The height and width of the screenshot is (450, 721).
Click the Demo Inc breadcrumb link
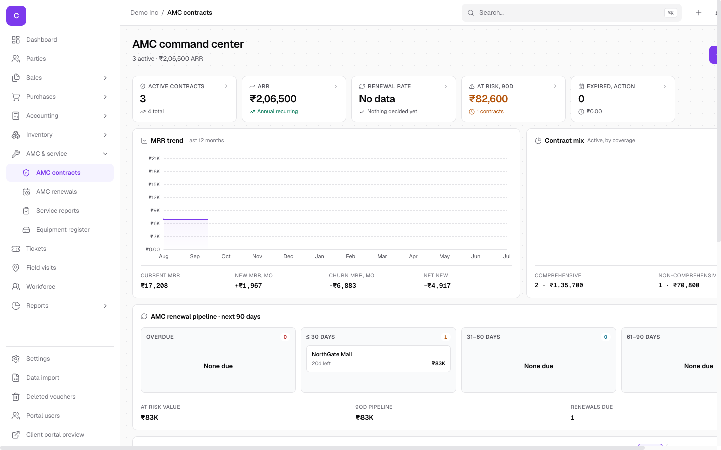click(144, 13)
